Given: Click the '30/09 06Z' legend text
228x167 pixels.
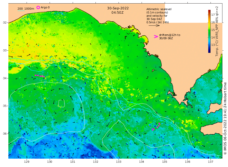Looking at the screenshot, I should click(x=166, y=38).
